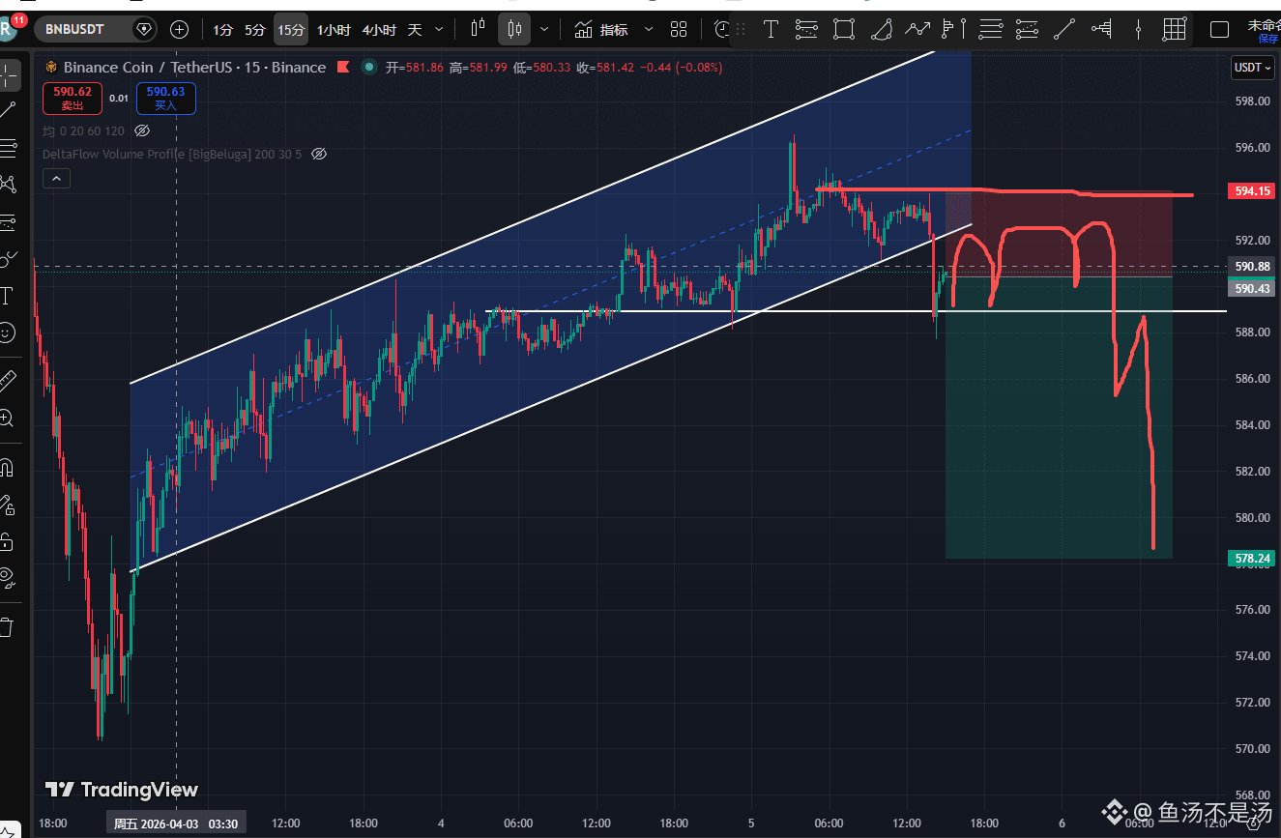Click the diamond badge beside BNBUSDT
Image resolution: width=1281 pixels, height=838 pixels.
144,29
